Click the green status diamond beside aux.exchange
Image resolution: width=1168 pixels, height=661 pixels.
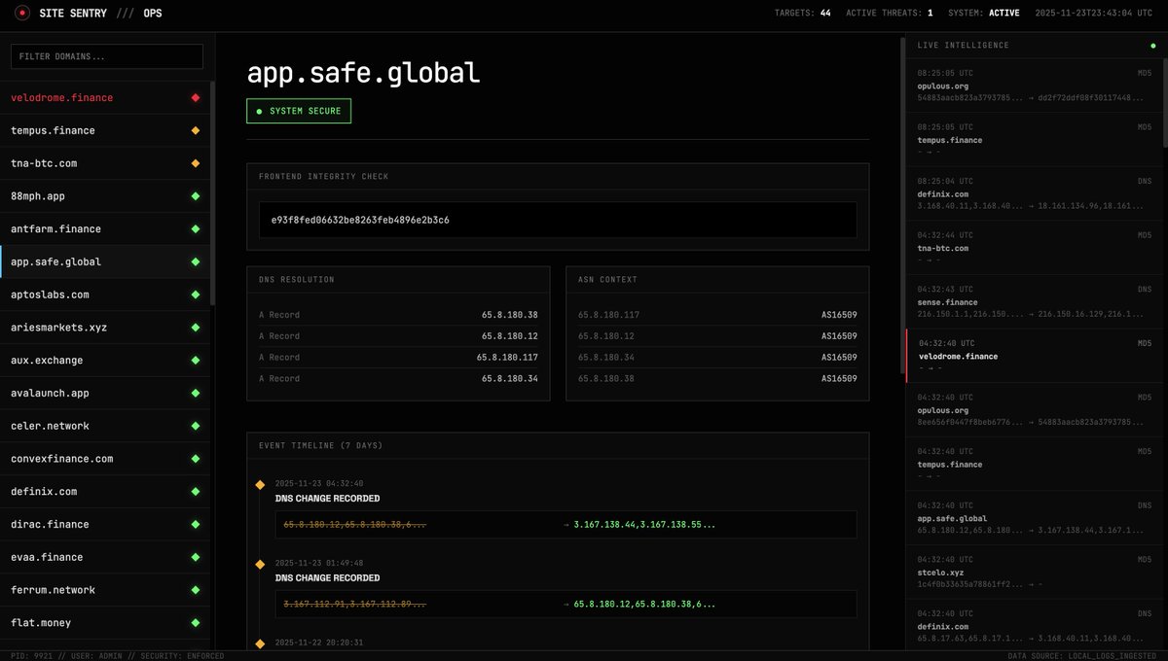[x=196, y=361]
